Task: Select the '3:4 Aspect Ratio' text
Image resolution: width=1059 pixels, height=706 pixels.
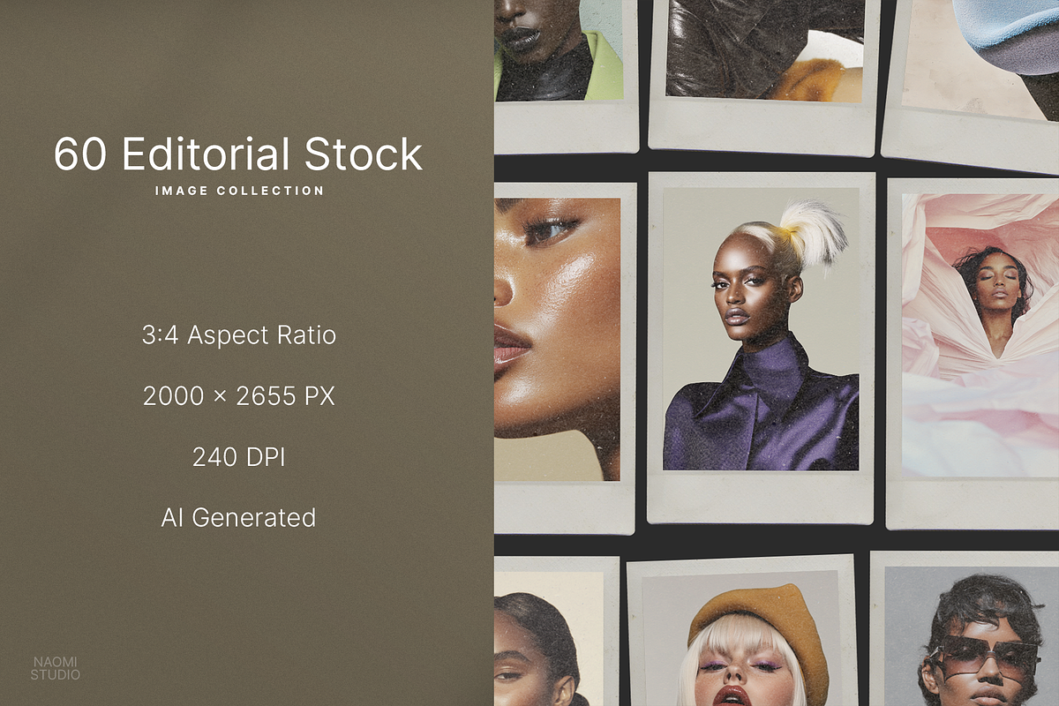Action: tap(239, 335)
